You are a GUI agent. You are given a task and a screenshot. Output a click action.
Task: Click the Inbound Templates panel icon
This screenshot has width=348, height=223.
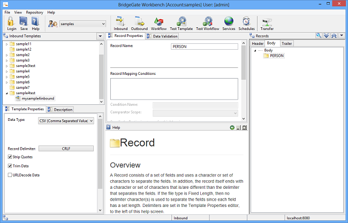pyautogui.click(x=5, y=36)
